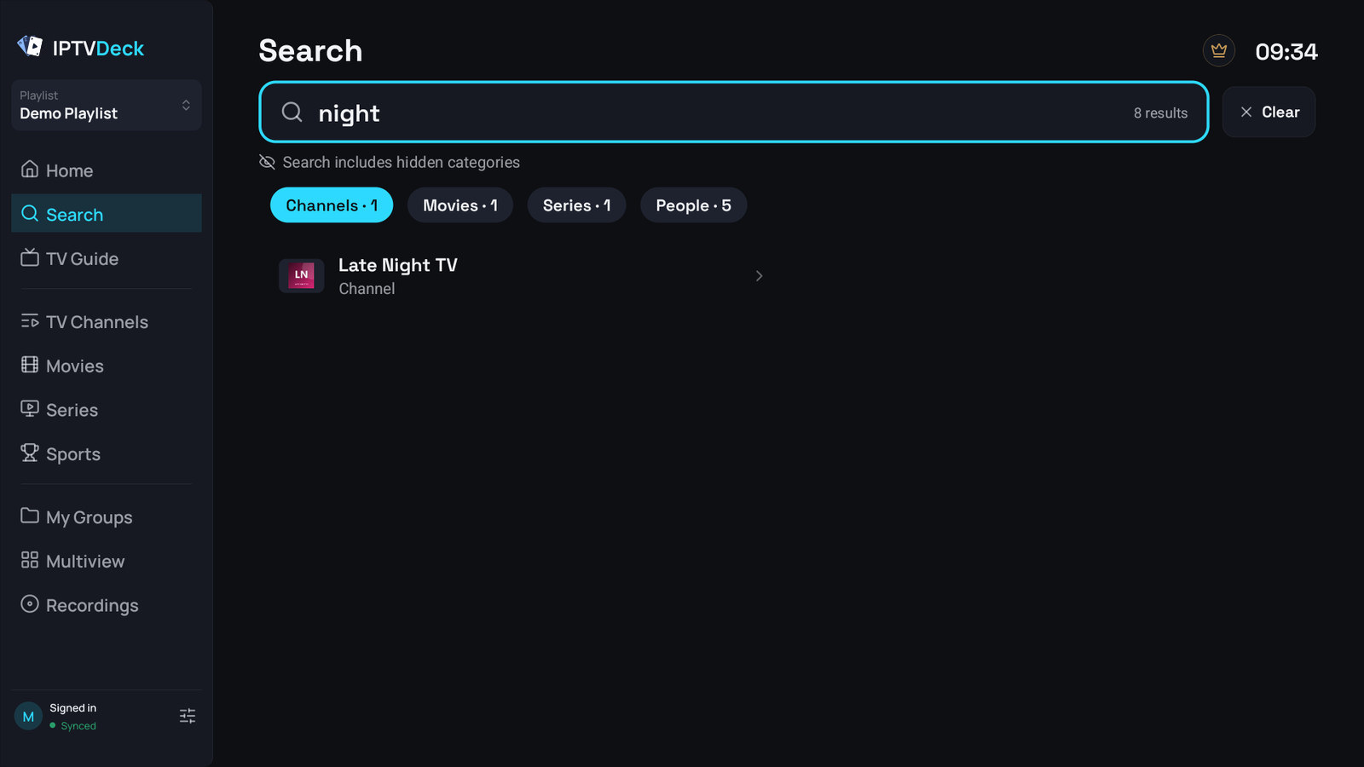Select the Channels · 1 filter tab
The height and width of the screenshot is (767, 1364).
332,205
